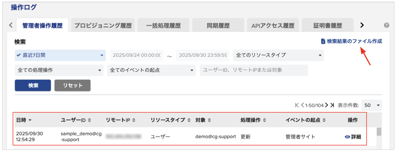The height and width of the screenshot is (152, 397).
Task: Click the 操作ログ page heading
Action: 24,7
